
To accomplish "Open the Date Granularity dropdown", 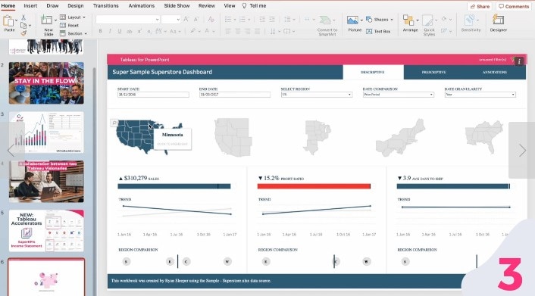I will point(480,95).
